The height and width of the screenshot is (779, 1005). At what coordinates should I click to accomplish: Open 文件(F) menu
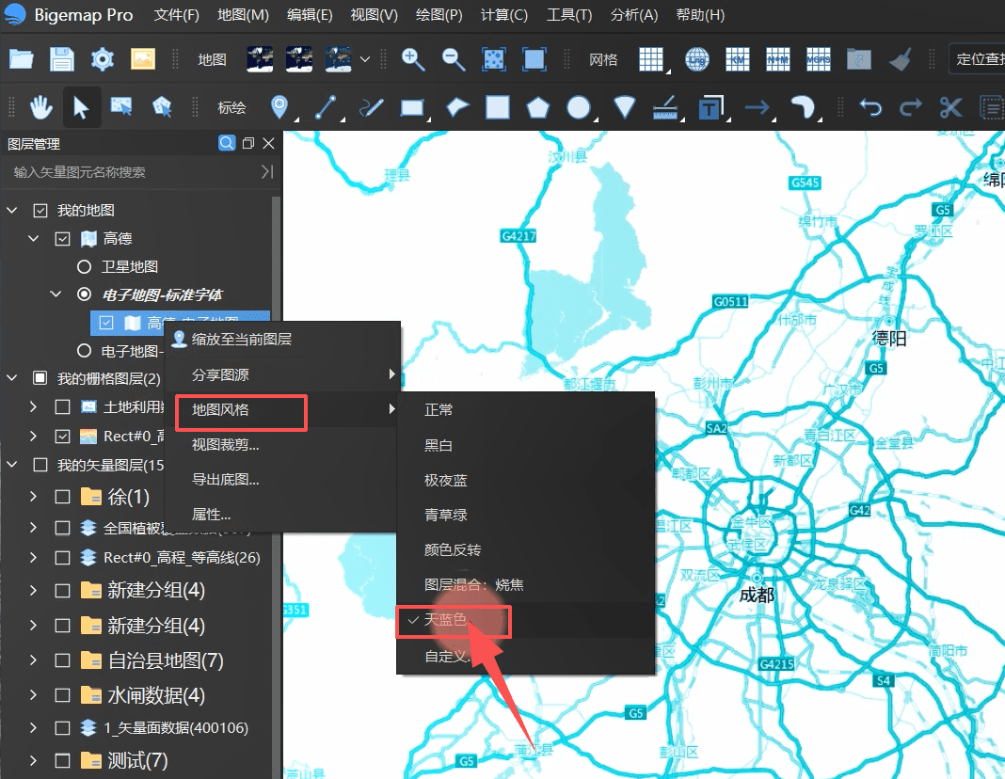click(176, 15)
